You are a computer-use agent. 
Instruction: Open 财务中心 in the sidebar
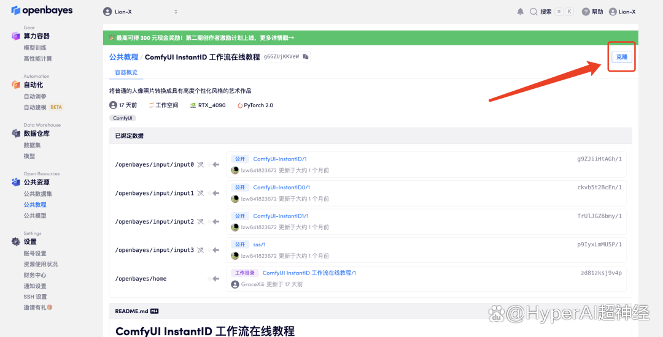[x=35, y=275]
